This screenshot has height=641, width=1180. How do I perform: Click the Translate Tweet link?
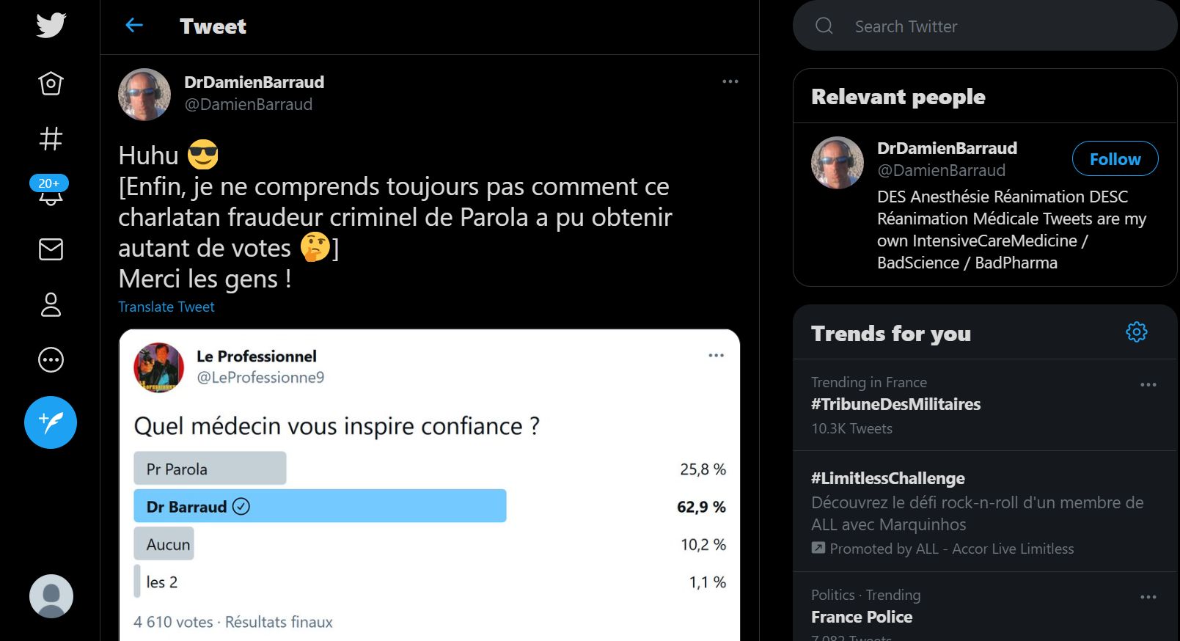point(166,307)
